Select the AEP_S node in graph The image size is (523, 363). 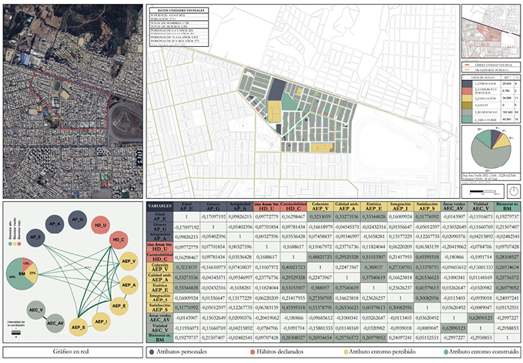pos(79,328)
